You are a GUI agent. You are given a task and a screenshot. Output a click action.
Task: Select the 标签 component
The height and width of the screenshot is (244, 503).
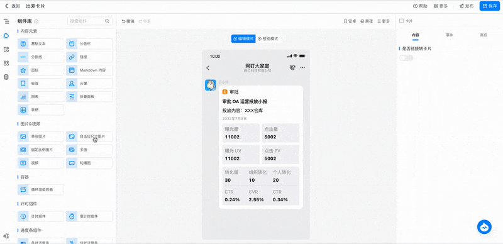pos(41,83)
